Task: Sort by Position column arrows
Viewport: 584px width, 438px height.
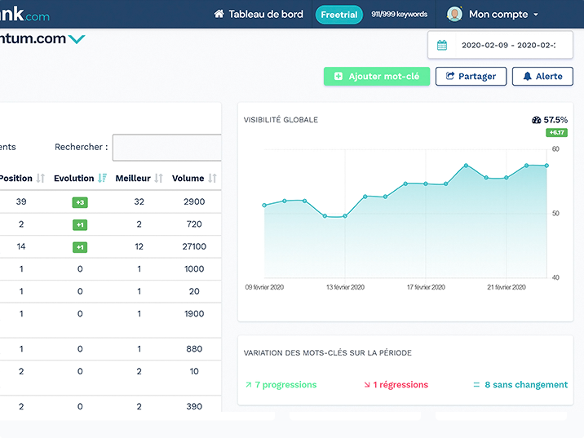Action: [x=41, y=179]
